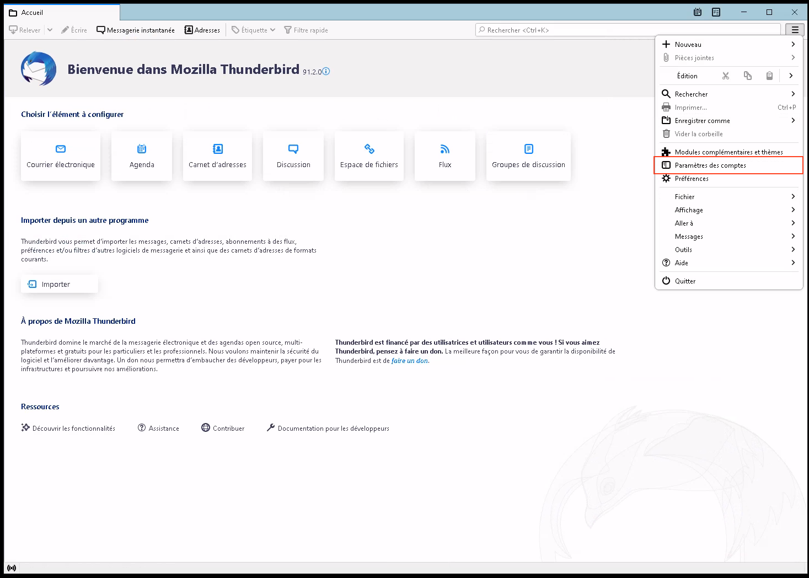This screenshot has width=809, height=578.
Task: Follow the 'faire un don' link
Action: tap(410, 361)
